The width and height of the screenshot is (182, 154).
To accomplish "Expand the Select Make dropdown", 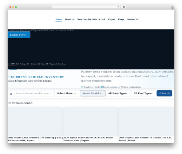I will coord(67,93).
